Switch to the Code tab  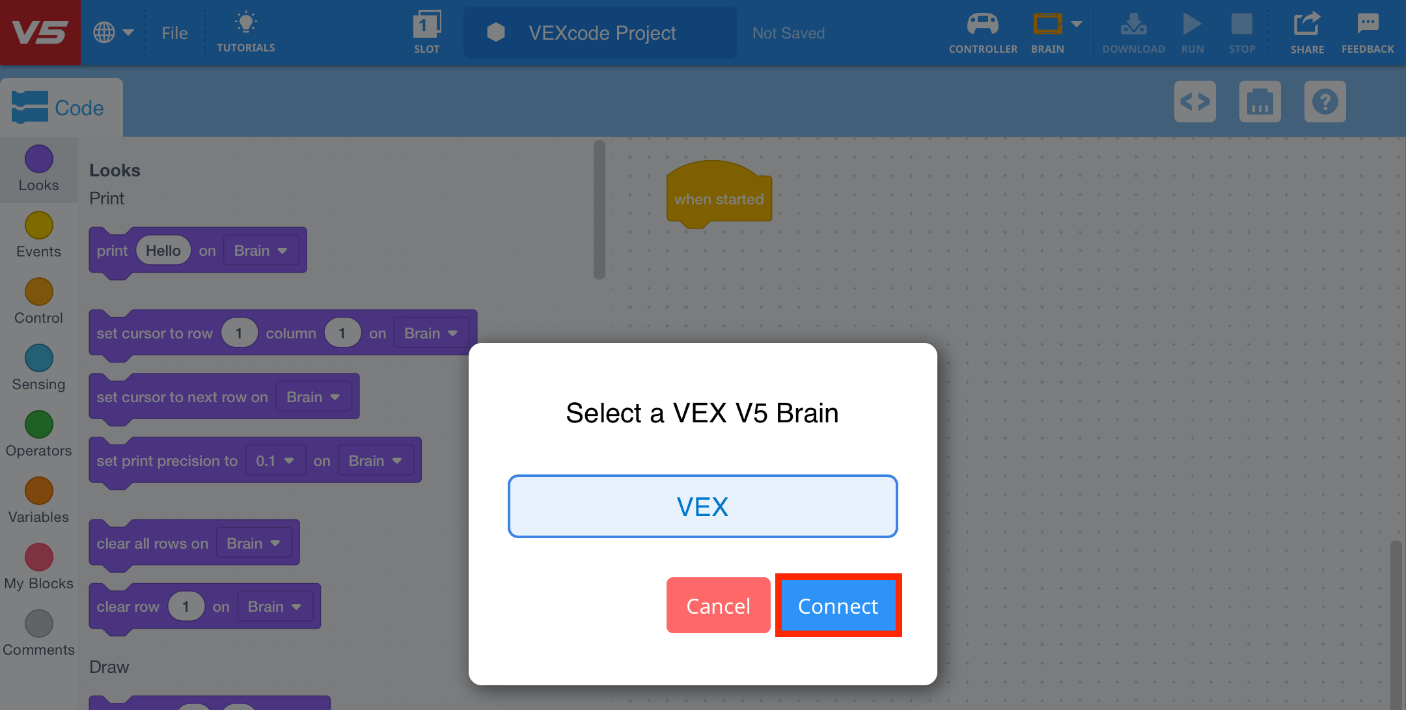coord(62,107)
